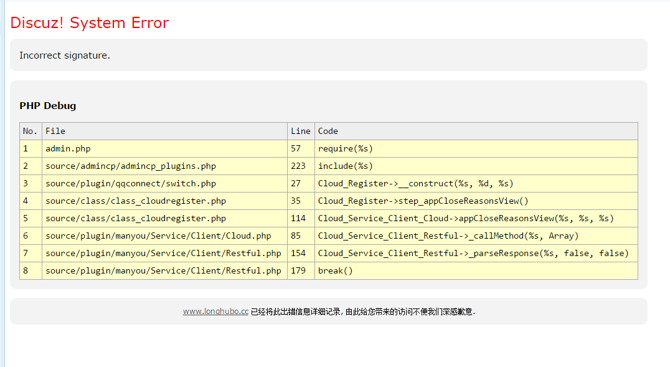Click the 'Line' column header
This screenshot has width=670, height=367.
301,131
